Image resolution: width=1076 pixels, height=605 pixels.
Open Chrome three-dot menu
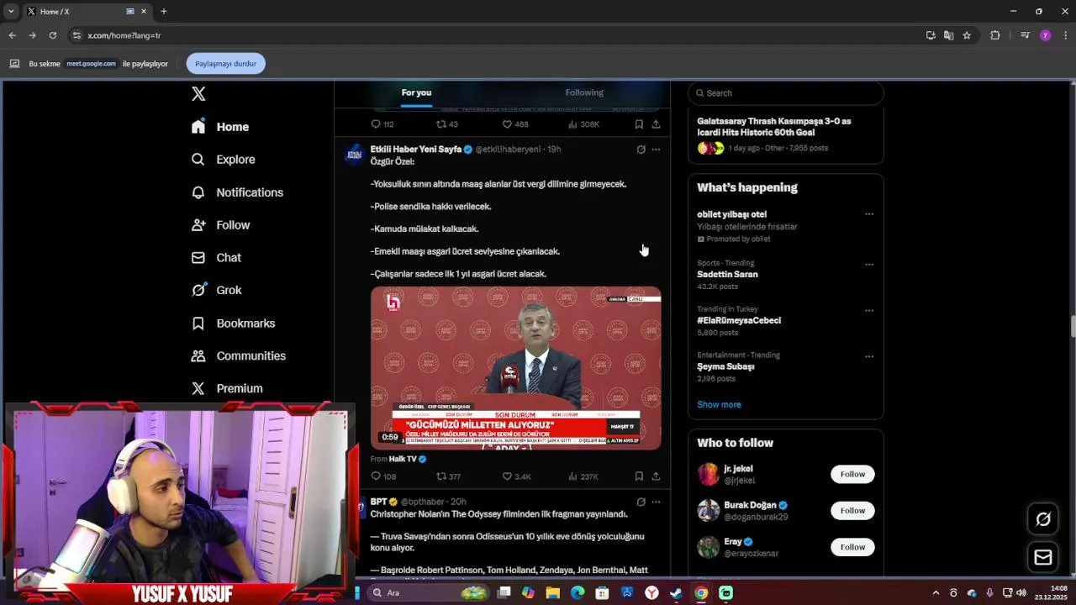(x=1066, y=35)
